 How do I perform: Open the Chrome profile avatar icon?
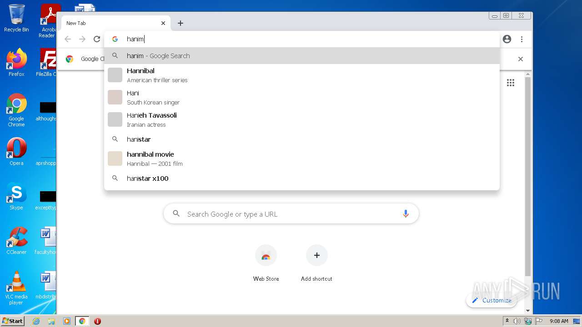507,39
